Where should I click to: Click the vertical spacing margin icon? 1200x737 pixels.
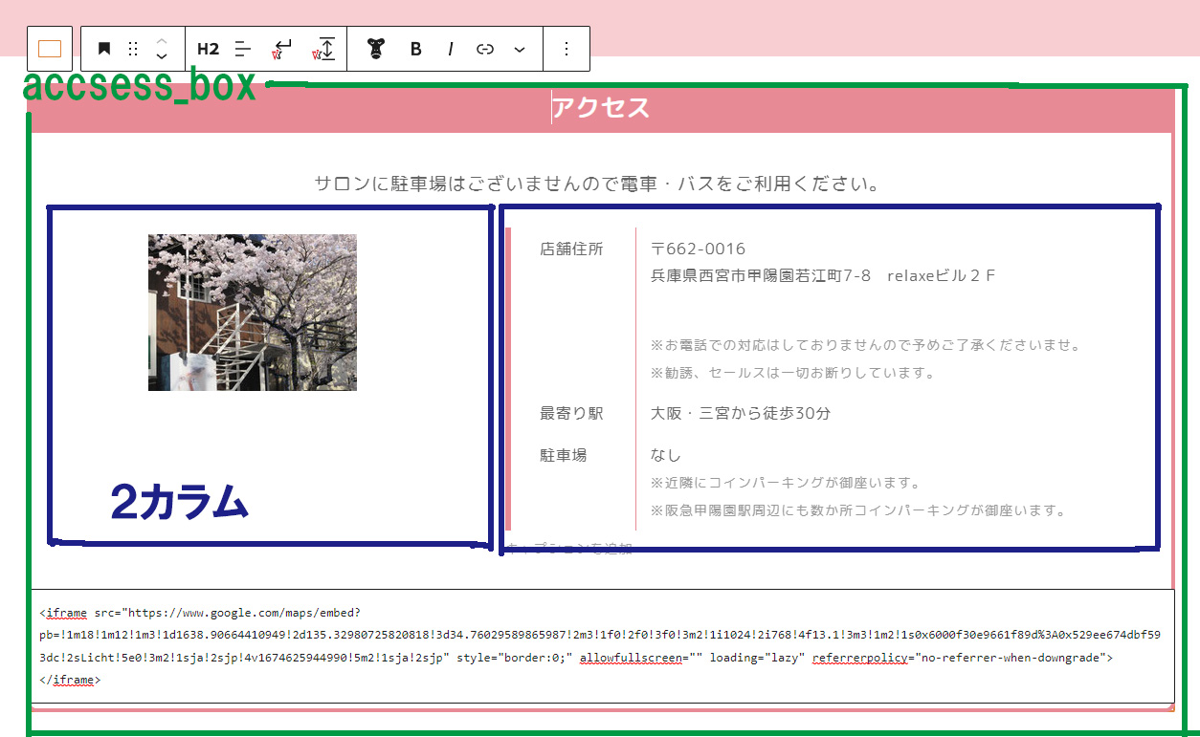pyautogui.click(x=325, y=49)
